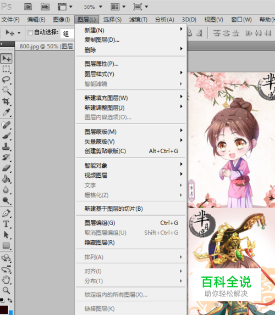Select the Rectangle shape tool
This screenshot has height=315, width=275.
[x=6, y=245]
